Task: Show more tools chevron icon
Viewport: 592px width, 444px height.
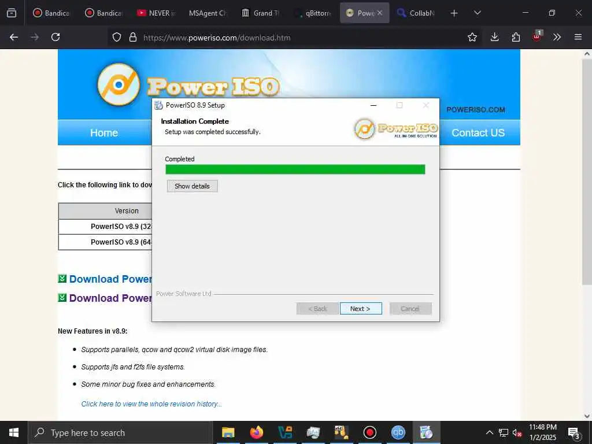Action: pyautogui.click(x=557, y=37)
